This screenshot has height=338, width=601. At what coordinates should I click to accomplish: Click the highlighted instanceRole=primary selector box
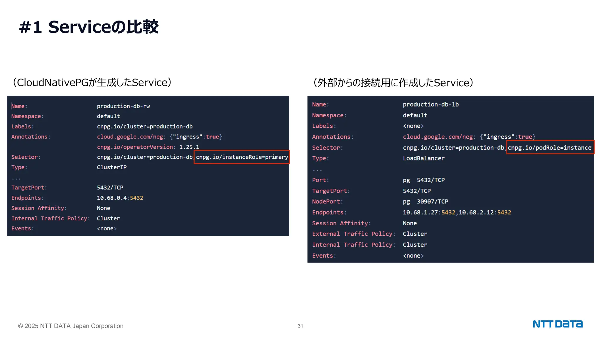(x=242, y=157)
